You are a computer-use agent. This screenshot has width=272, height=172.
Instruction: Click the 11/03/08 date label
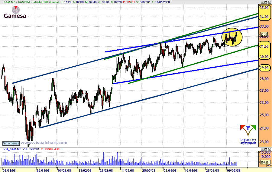pyautogui.click(x=128, y=170)
